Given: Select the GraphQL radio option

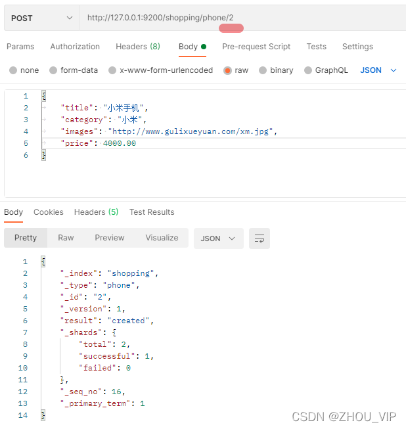Looking at the screenshot, I should [x=308, y=70].
